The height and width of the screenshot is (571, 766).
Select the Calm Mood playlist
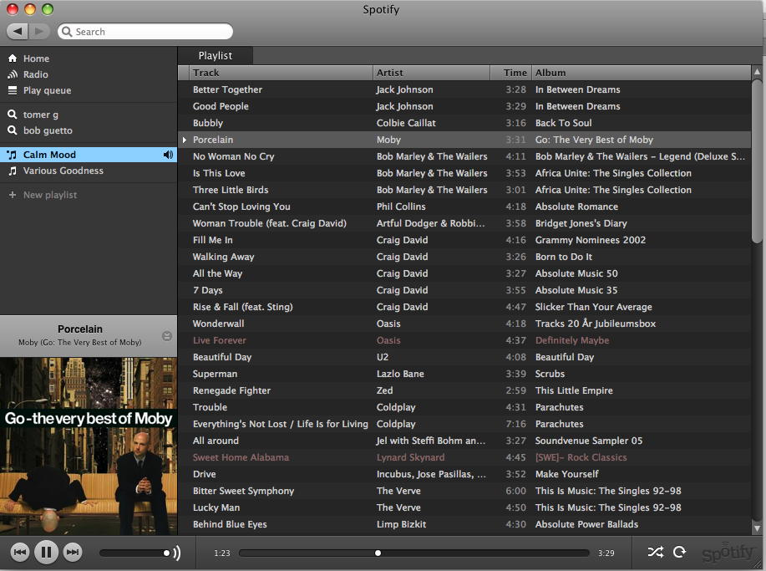pos(89,155)
